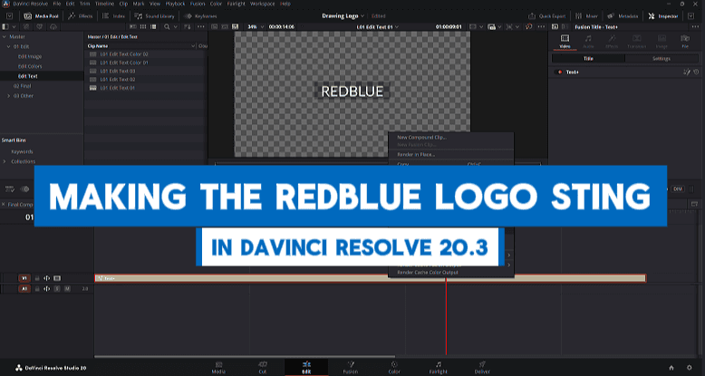Switch to the Title inspector tab
The width and height of the screenshot is (705, 376).
(588, 59)
